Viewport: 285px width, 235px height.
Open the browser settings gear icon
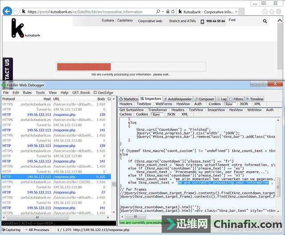click(278, 12)
